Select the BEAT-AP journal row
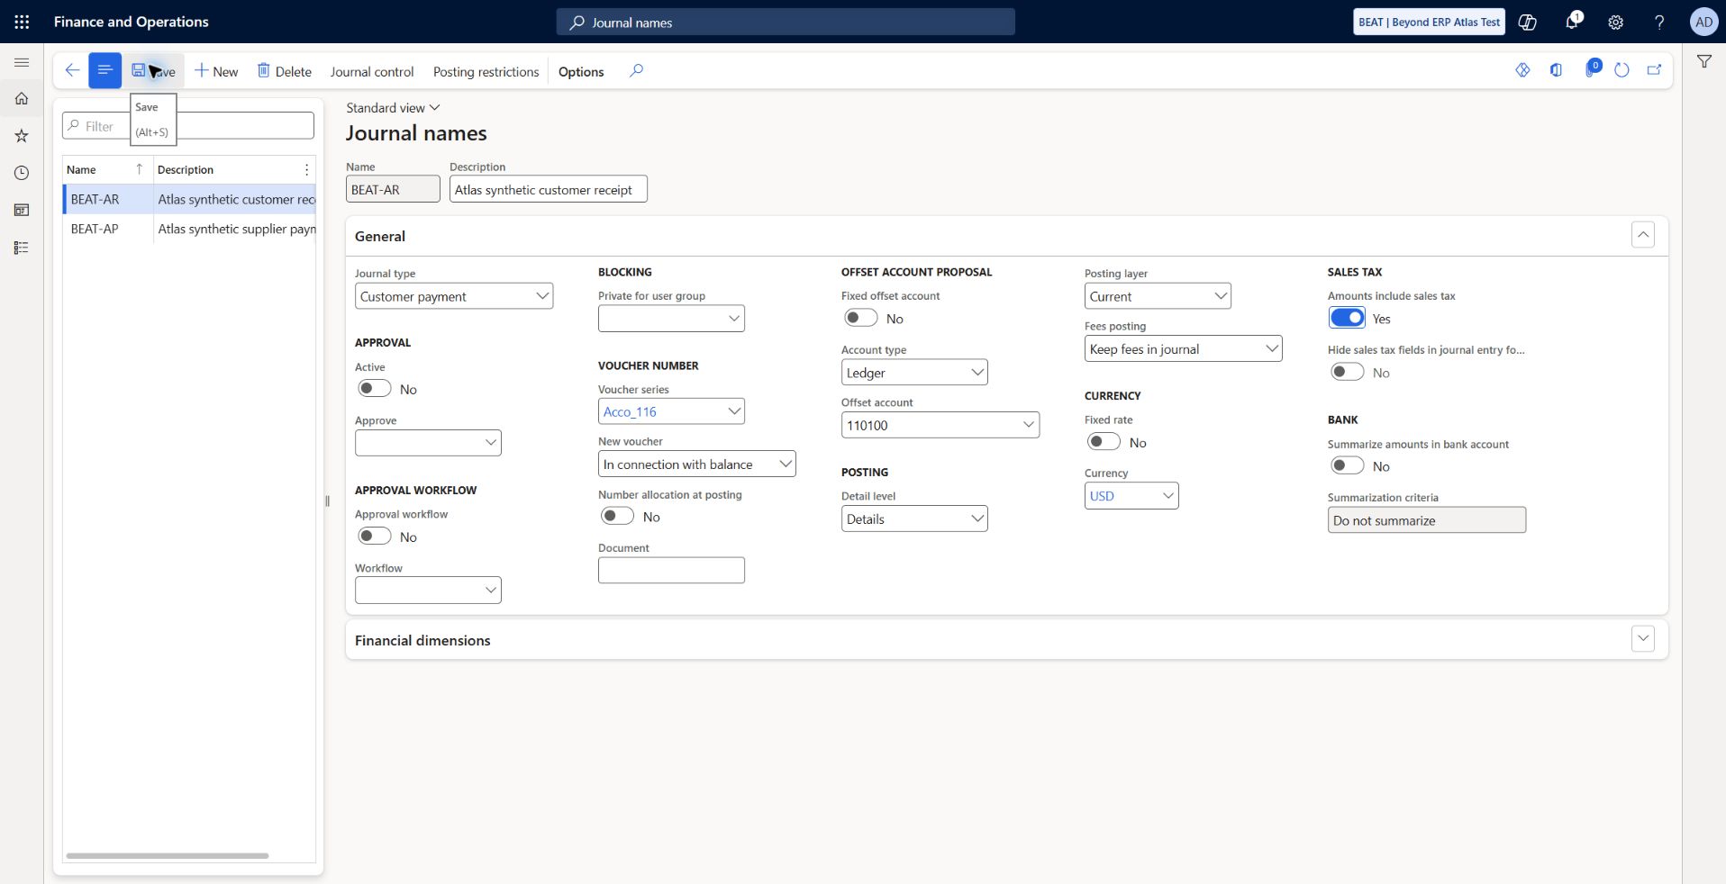 [x=189, y=229]
